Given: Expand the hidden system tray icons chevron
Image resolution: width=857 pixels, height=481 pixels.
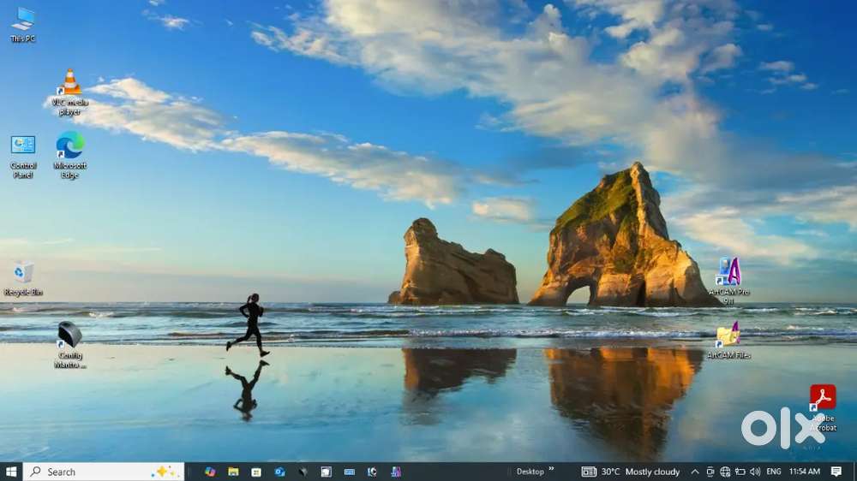Looking at the screenshot, I should pyautogui.click(x=695, y=472).
